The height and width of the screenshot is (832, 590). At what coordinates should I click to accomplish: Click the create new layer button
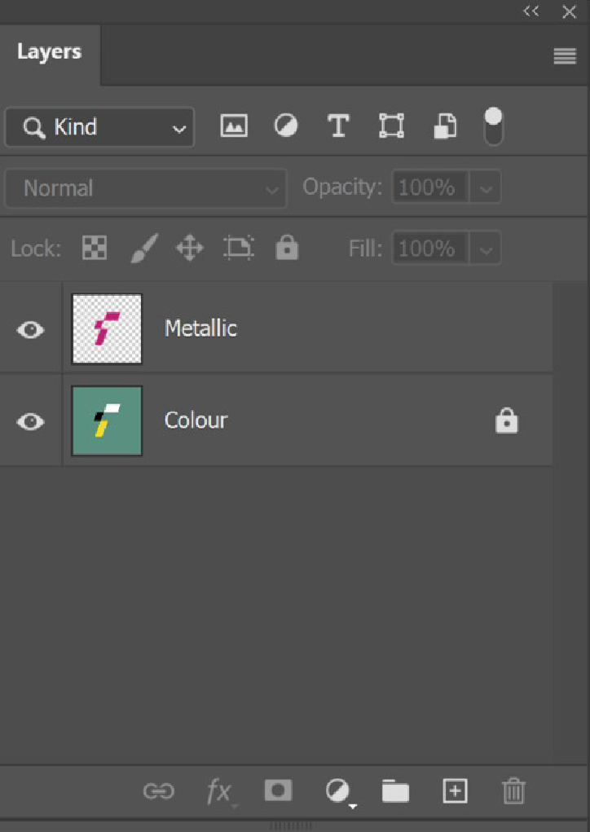coord(455,790)
